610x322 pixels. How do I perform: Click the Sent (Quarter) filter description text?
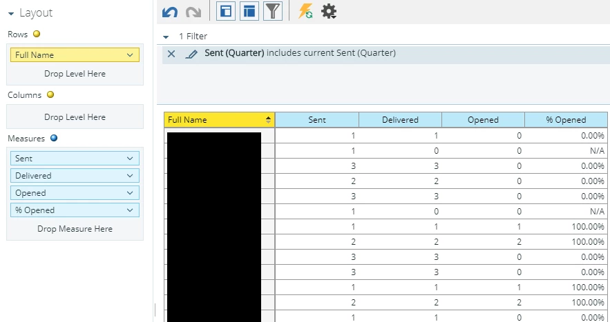coord(301,53)
